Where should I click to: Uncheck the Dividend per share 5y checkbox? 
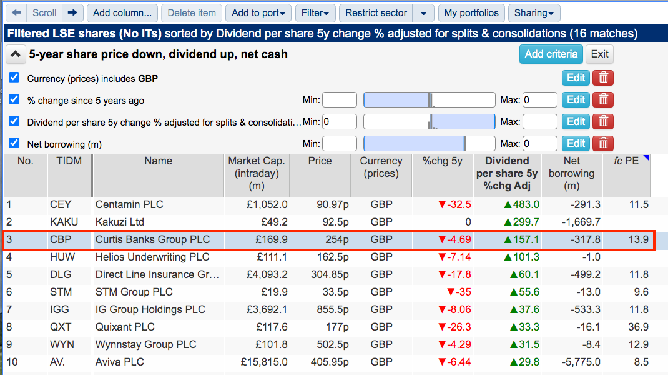(14, 121)
